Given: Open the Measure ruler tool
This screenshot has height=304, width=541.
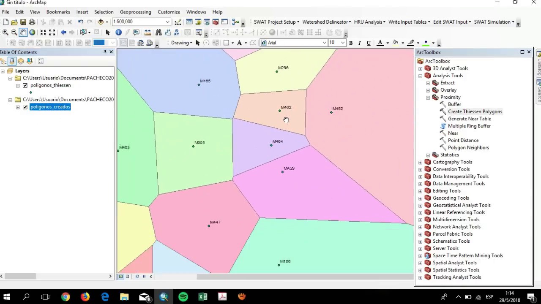Looking at the screenshot, I should tap(148, 32).
